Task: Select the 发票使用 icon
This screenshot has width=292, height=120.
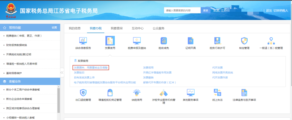Action: 110,41
